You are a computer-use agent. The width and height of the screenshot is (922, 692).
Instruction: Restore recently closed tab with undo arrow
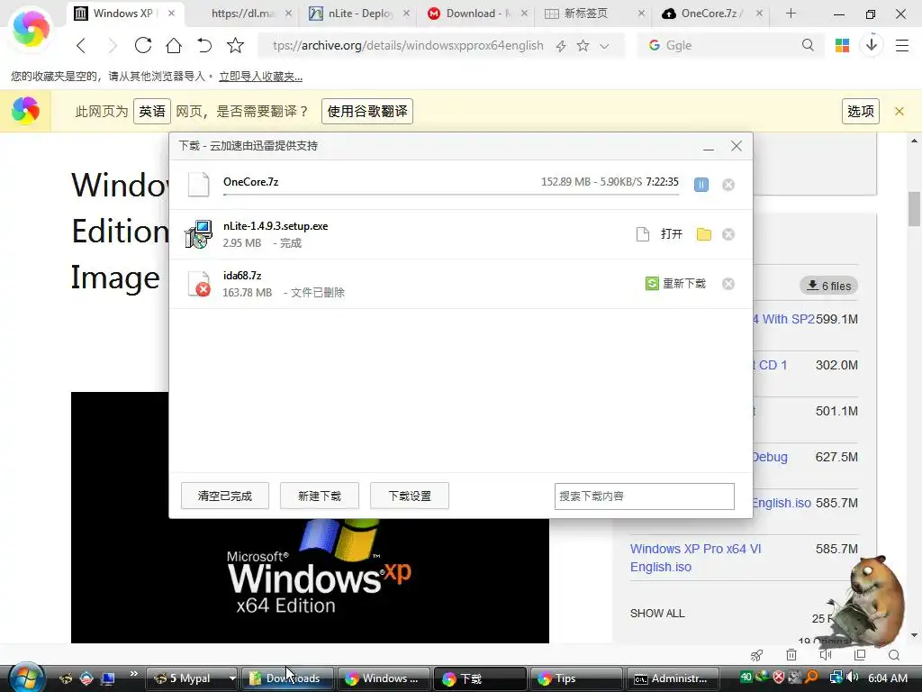[204, 45]
